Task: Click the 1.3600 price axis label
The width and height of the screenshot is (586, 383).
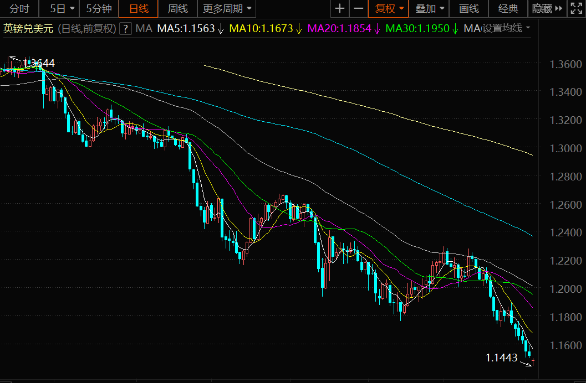Action: point(565,64)
